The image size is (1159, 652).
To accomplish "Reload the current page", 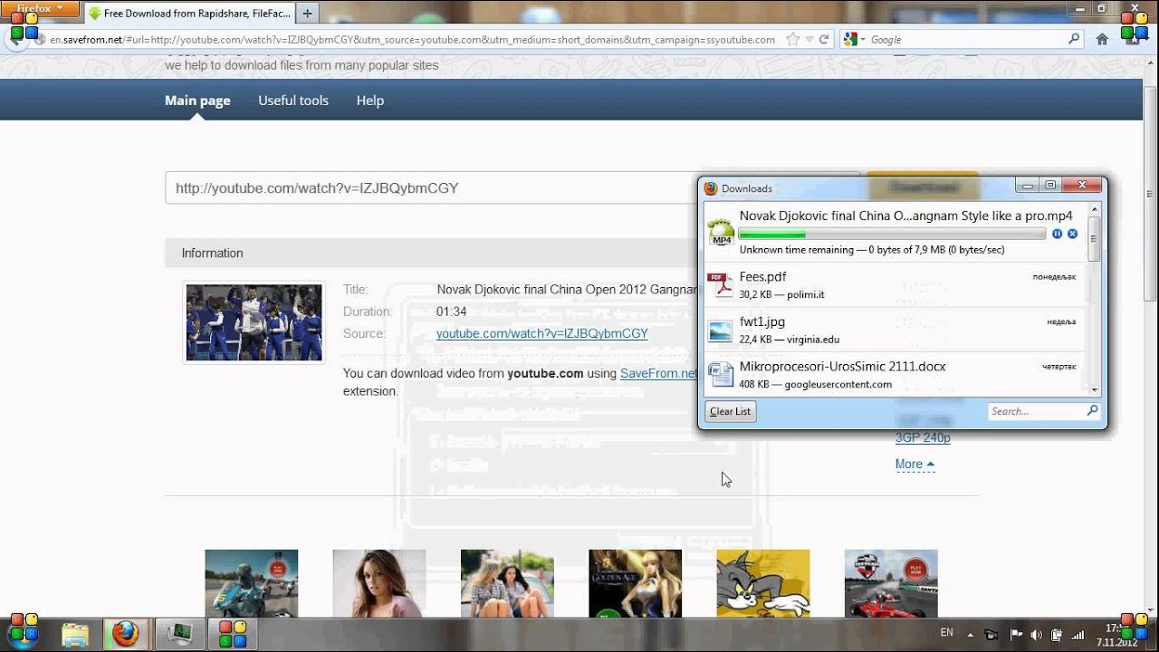I will point(824,40).
